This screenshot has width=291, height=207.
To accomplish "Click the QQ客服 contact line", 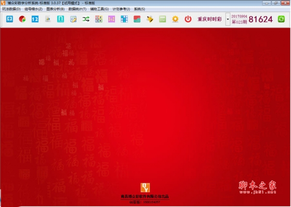I will point(145,202).
